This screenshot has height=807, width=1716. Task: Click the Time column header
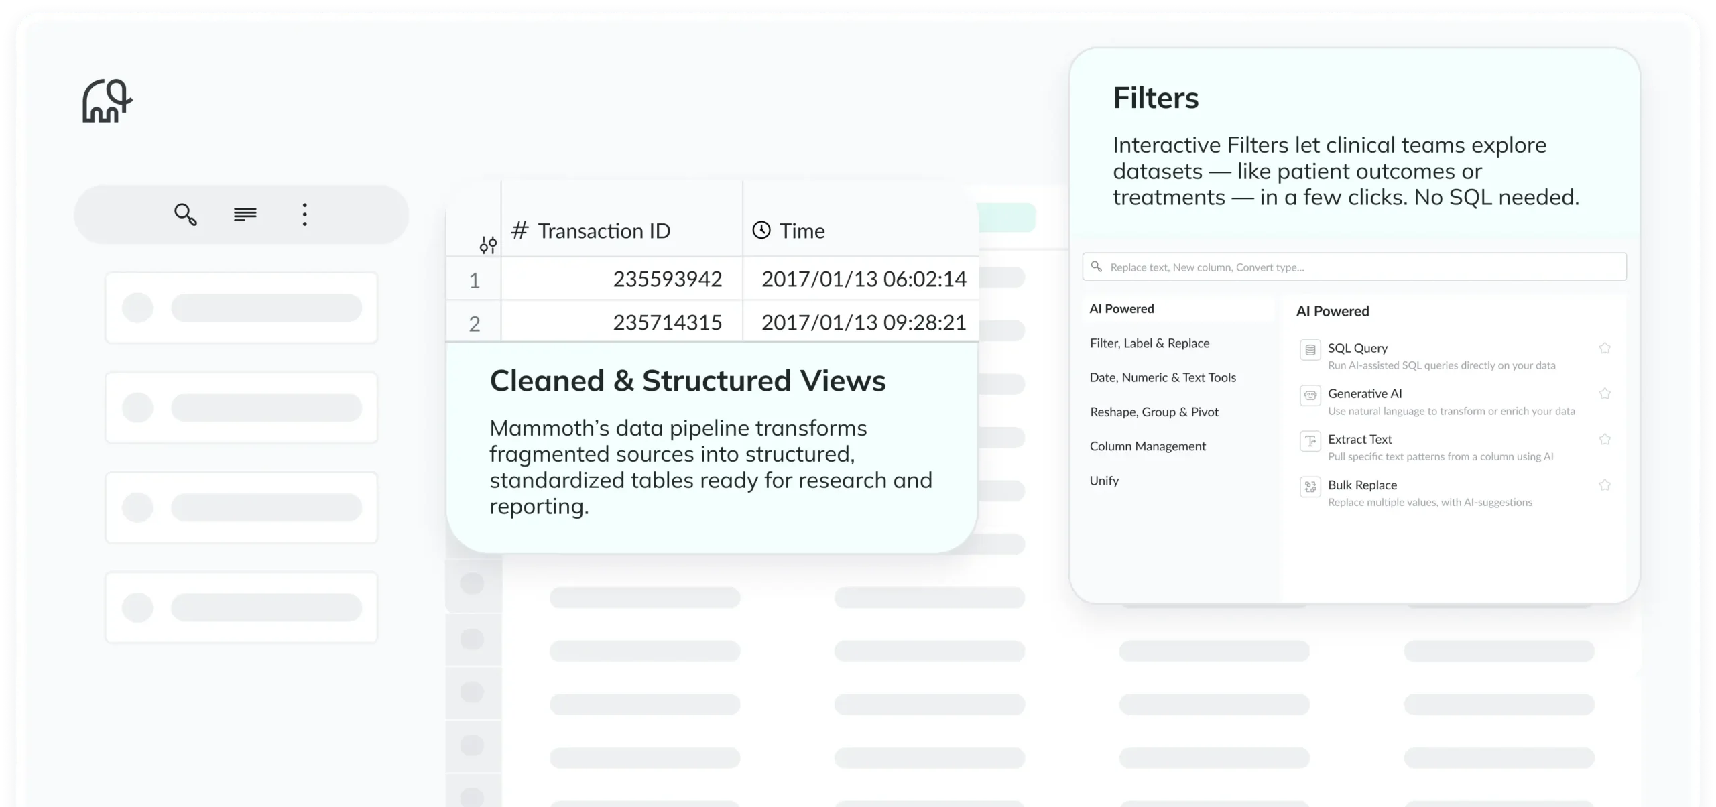pos(802,231)
